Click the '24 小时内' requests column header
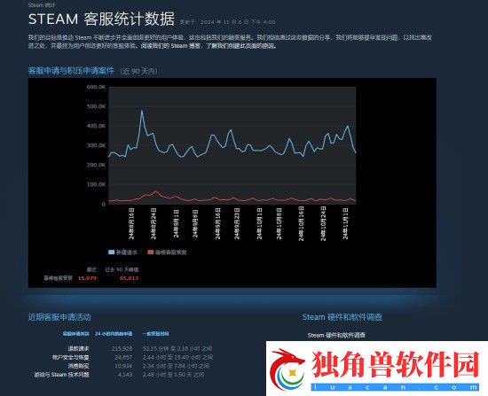Viewport: 488px width, 396px height. click(x=114, y=333)
